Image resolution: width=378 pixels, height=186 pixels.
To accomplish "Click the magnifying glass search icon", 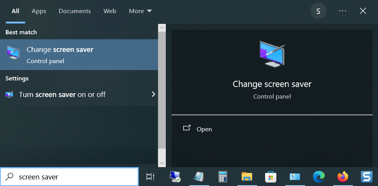I will tap(10, 177).
